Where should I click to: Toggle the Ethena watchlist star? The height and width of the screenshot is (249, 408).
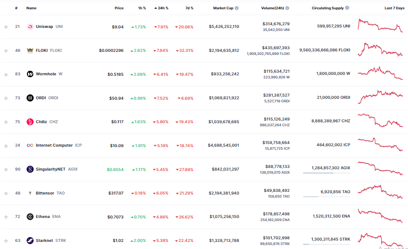pos(6,217)
